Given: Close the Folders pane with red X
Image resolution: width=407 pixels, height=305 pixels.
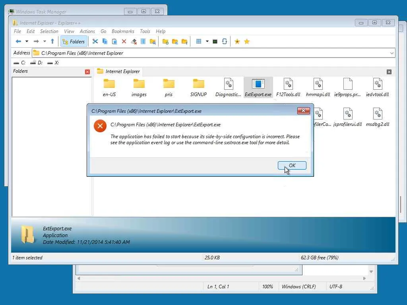Looking at the screenshot, I should tap(87, 72).
